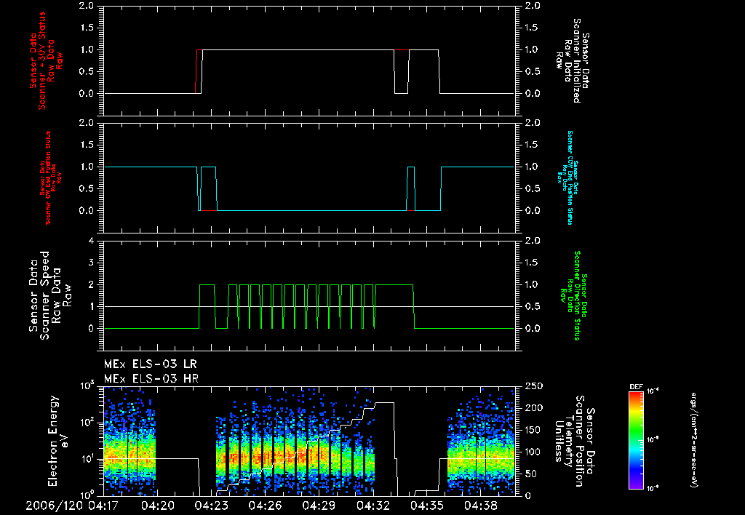
Task: Click the '04:23' time axis label
Action: coord(212,506)
